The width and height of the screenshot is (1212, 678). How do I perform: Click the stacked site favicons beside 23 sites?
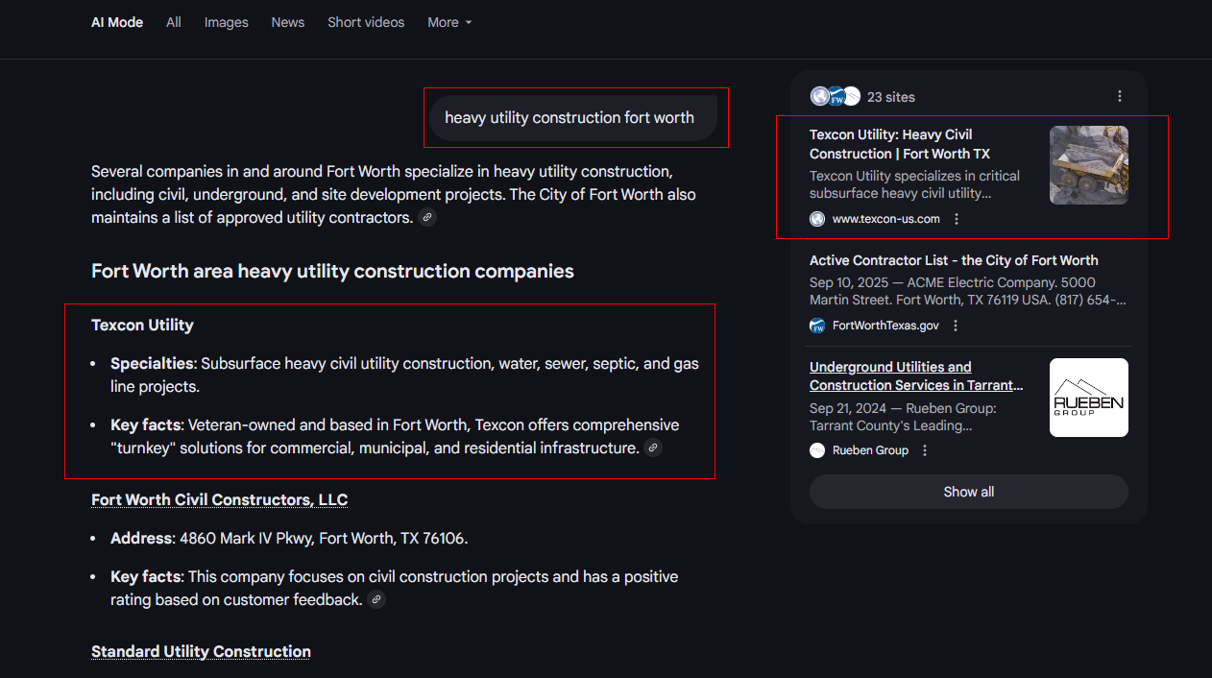pos(836,96)
